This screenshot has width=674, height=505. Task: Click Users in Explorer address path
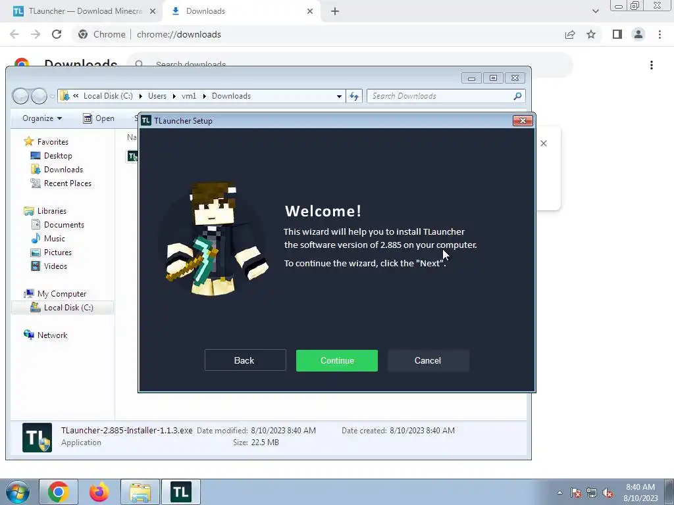pyautogui.click(x=157, y=96)
